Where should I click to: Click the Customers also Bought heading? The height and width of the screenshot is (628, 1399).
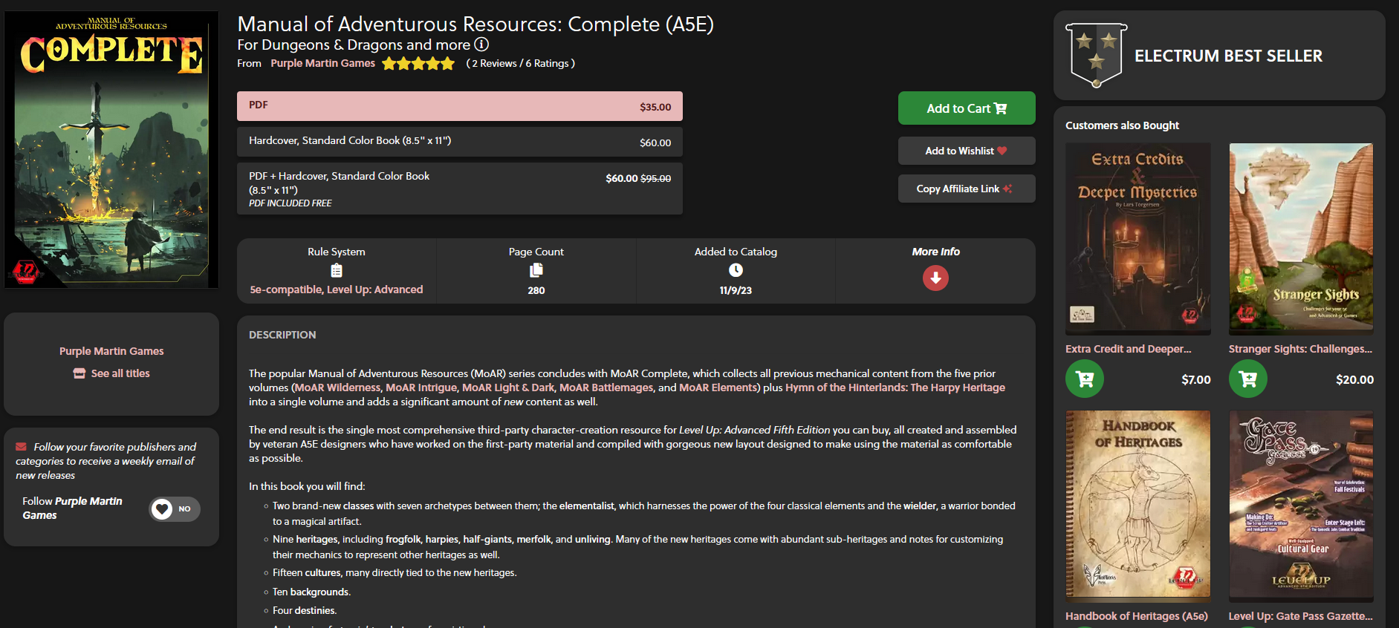coord(1122,125)
